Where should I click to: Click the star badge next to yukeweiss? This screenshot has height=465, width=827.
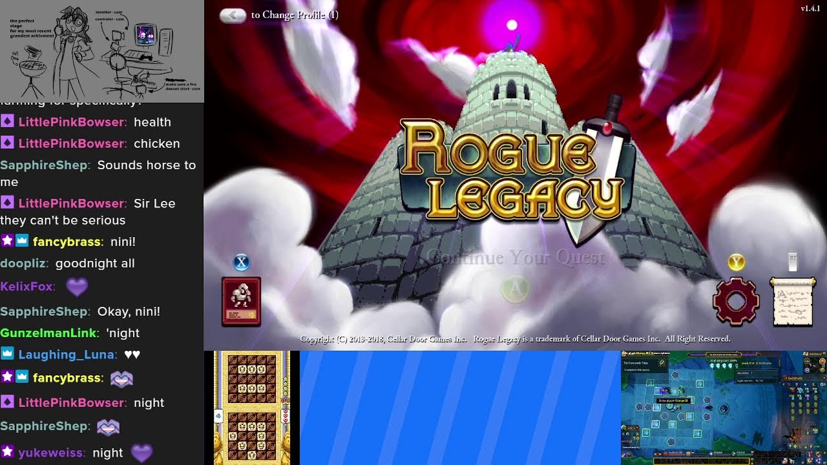pos(7,452)
